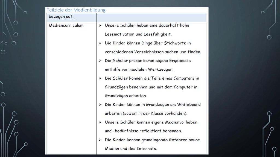Click 'Unsere Schüler können eigene Medienvorlieben'
Image resolution: width=280 pixels, height=157 pixels.
pyautogui.click(x=151, y=122)
